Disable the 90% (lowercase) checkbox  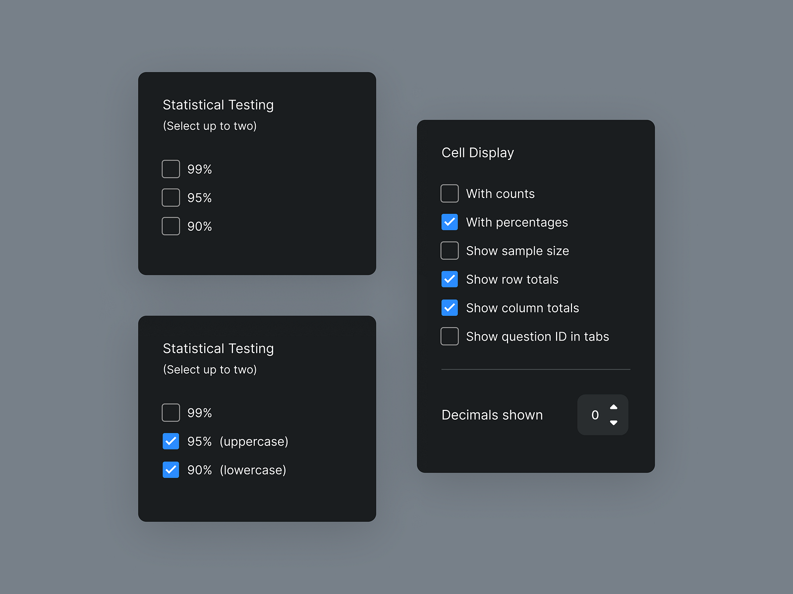pos(170,470)
